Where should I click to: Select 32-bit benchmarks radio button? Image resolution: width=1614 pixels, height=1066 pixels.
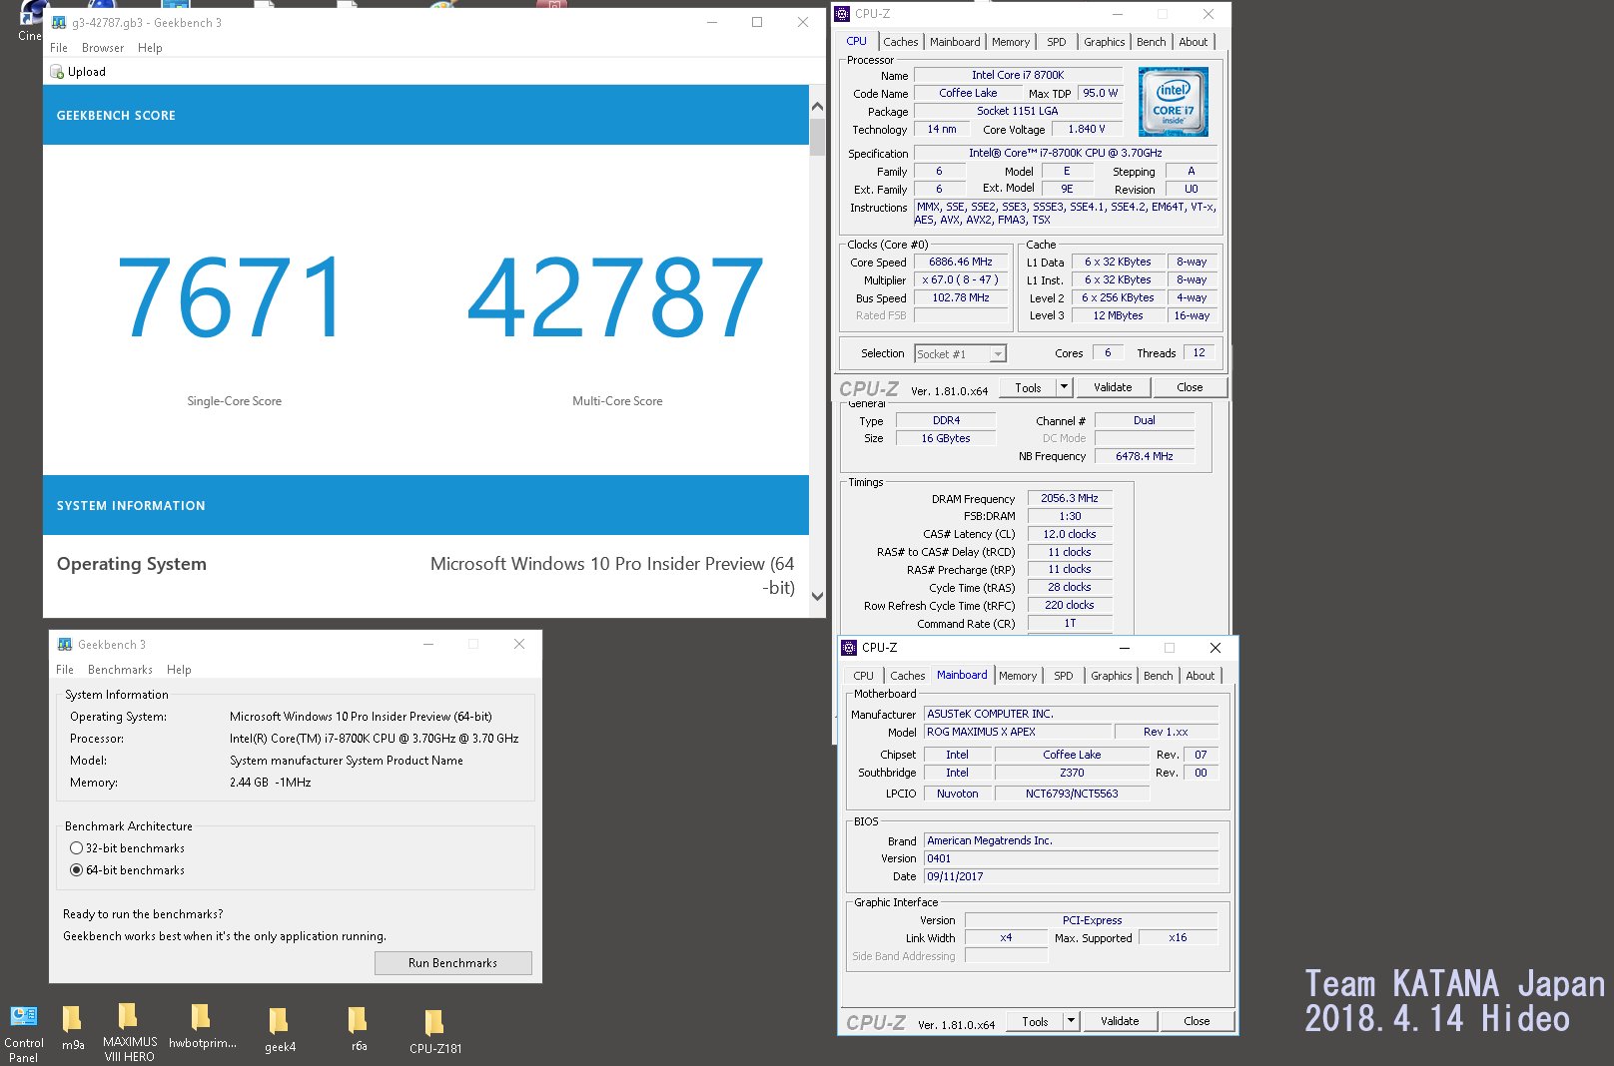click(76, 848)
